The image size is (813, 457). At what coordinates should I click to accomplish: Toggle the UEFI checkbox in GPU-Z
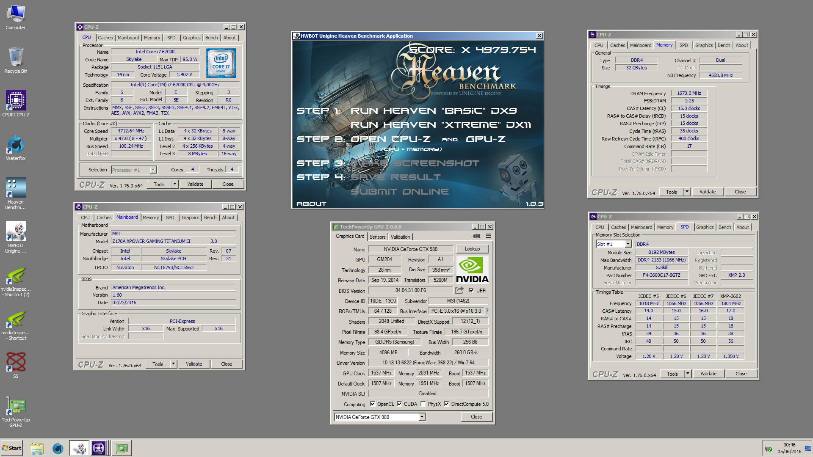click(471, 290)
